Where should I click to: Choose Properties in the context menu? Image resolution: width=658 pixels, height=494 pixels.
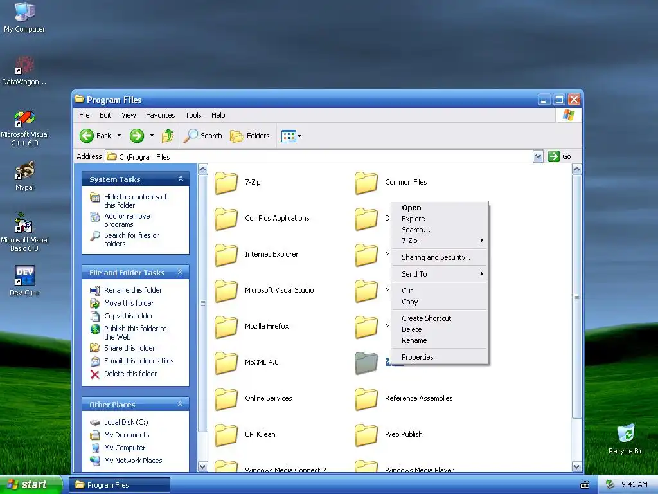440,357
